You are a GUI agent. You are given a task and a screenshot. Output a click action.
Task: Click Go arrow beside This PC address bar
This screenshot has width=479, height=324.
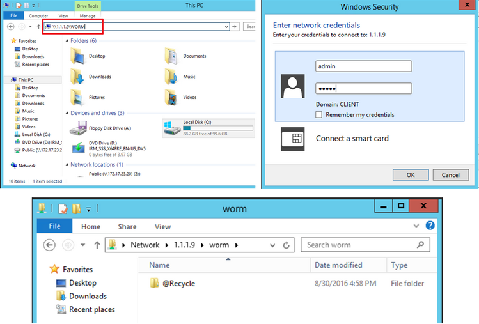[234, 27]
